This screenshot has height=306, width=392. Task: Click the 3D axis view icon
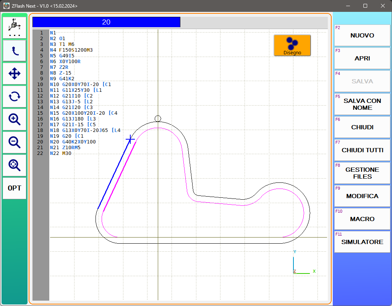point(15,28)
